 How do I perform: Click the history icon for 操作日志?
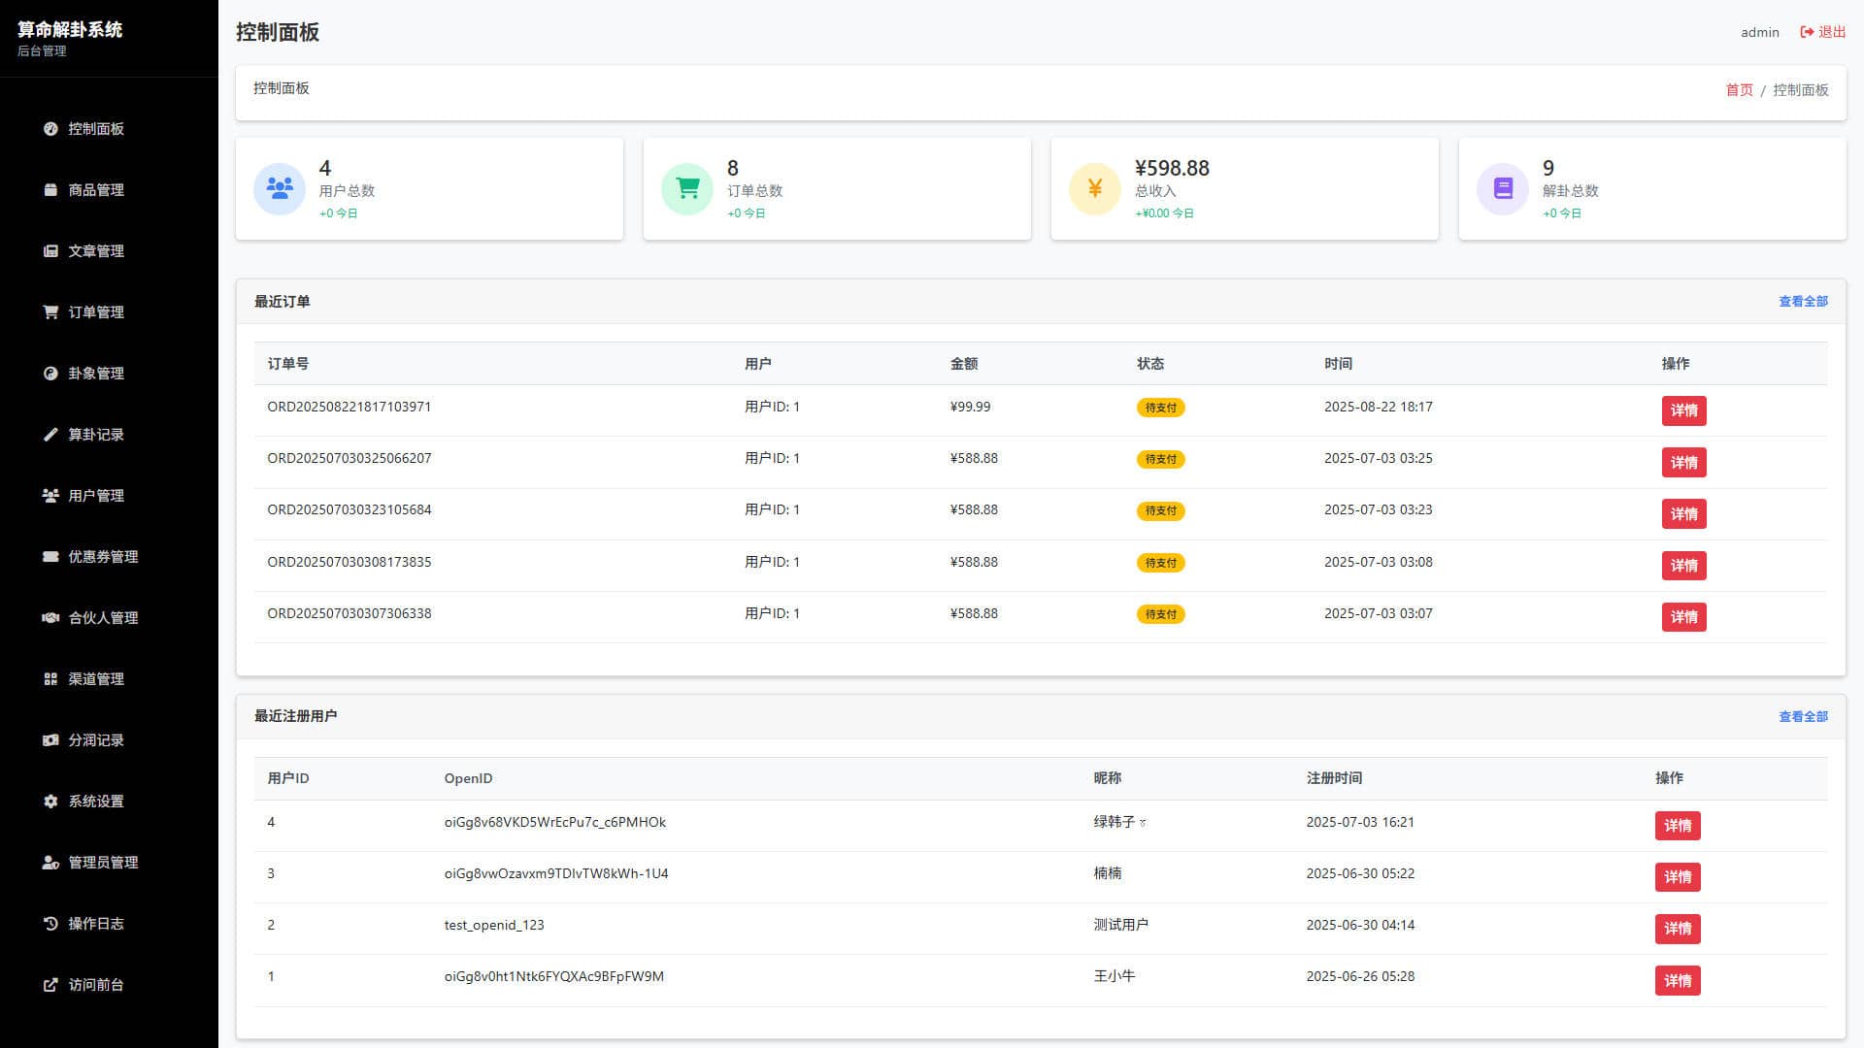coord(50,924)
